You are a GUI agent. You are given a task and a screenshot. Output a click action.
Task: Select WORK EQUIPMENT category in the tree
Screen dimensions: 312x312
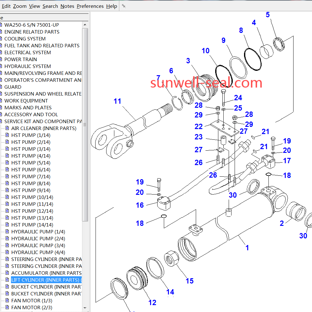point(26,101)
